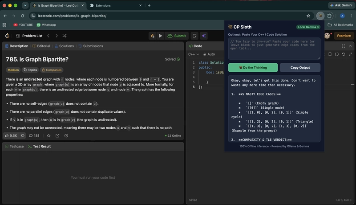Switch to the Solutions tab
356x205 pixels.
(64, 46)
